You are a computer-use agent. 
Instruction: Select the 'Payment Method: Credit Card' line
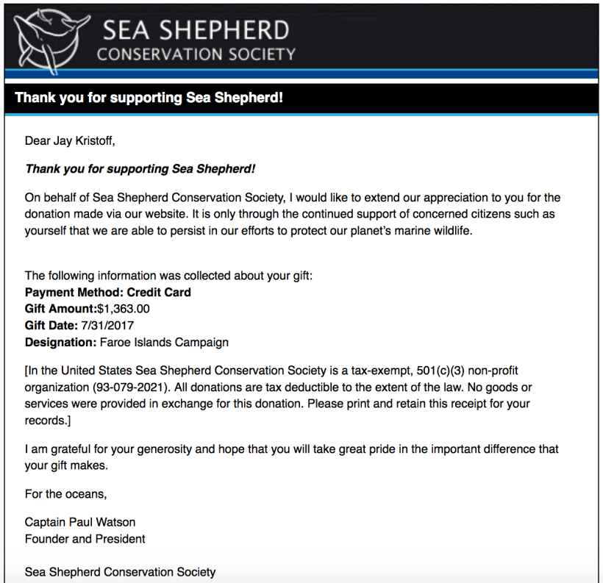tap(108, 292)
